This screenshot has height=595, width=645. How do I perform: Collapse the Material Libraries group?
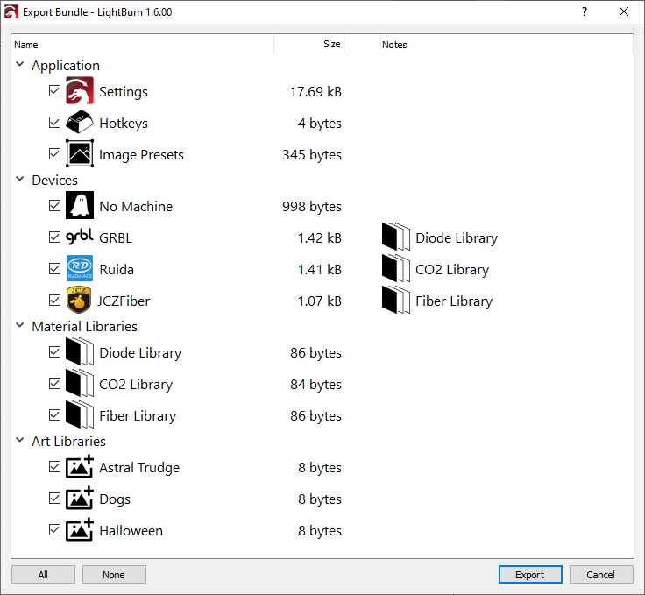click(x=20, y=325)
